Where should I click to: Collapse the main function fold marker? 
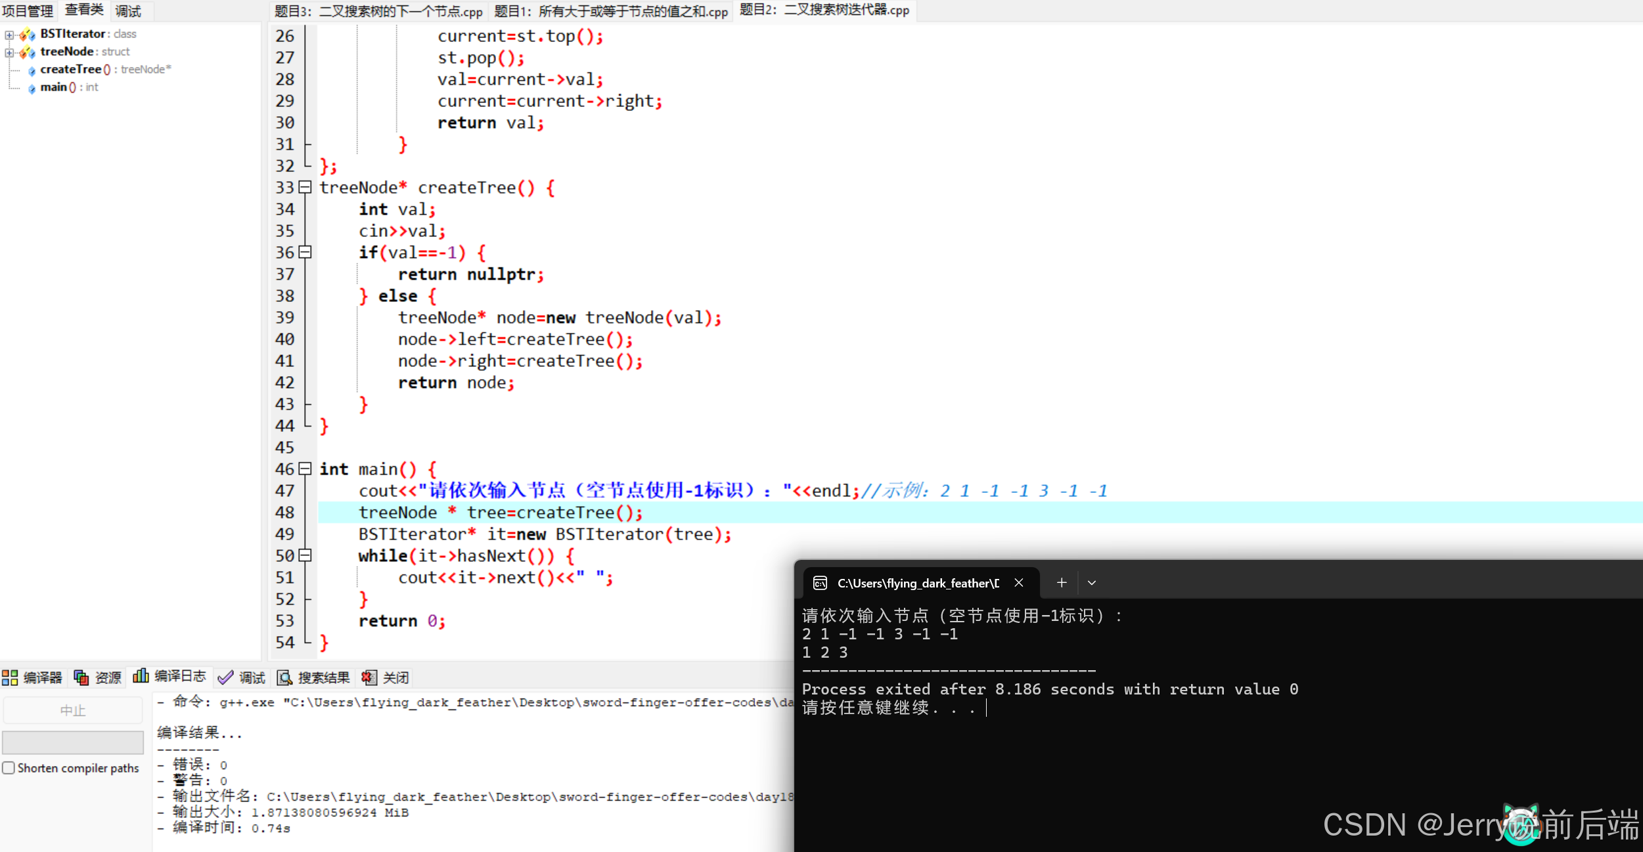[305, 469]
